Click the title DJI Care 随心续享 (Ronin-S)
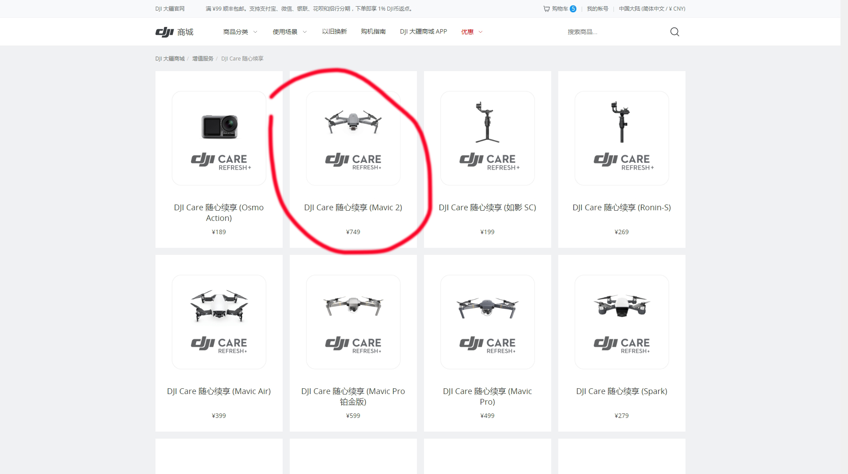The height and width of the screenshot is (474, 848). 622,207
